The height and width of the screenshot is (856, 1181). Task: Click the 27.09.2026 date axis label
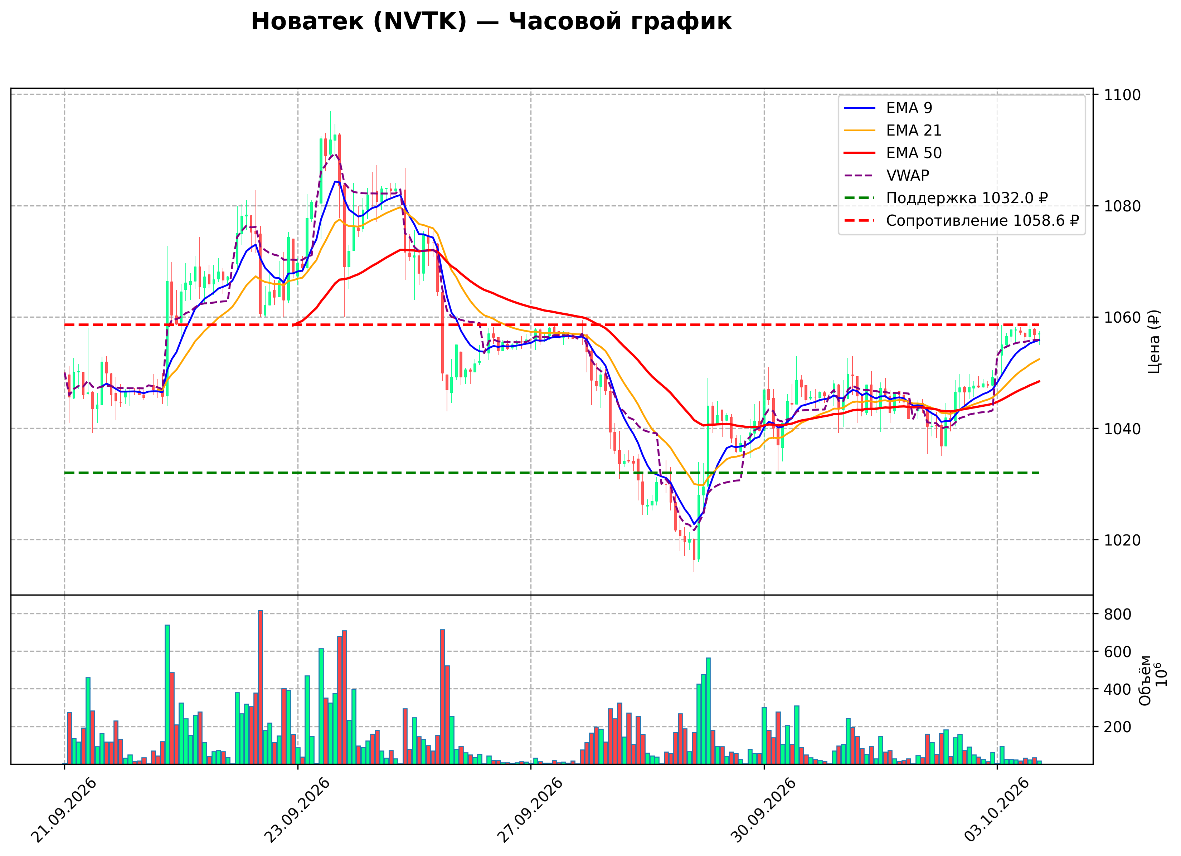coord(530,810)
